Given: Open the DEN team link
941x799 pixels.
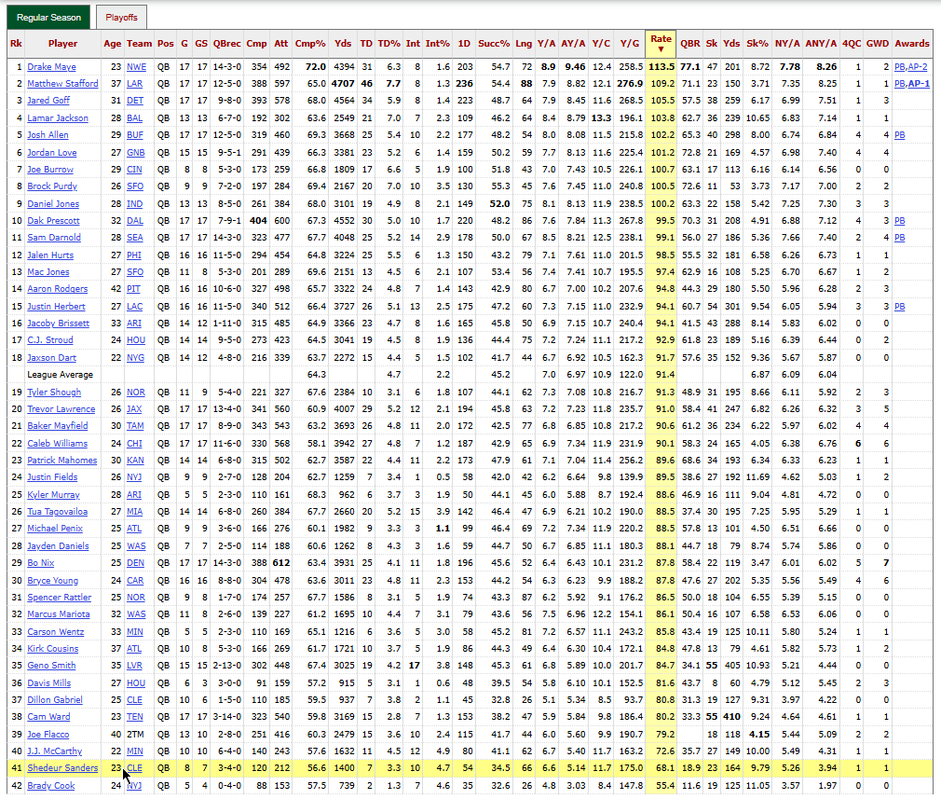Looking at the screenshot, I should pos(135,563).
